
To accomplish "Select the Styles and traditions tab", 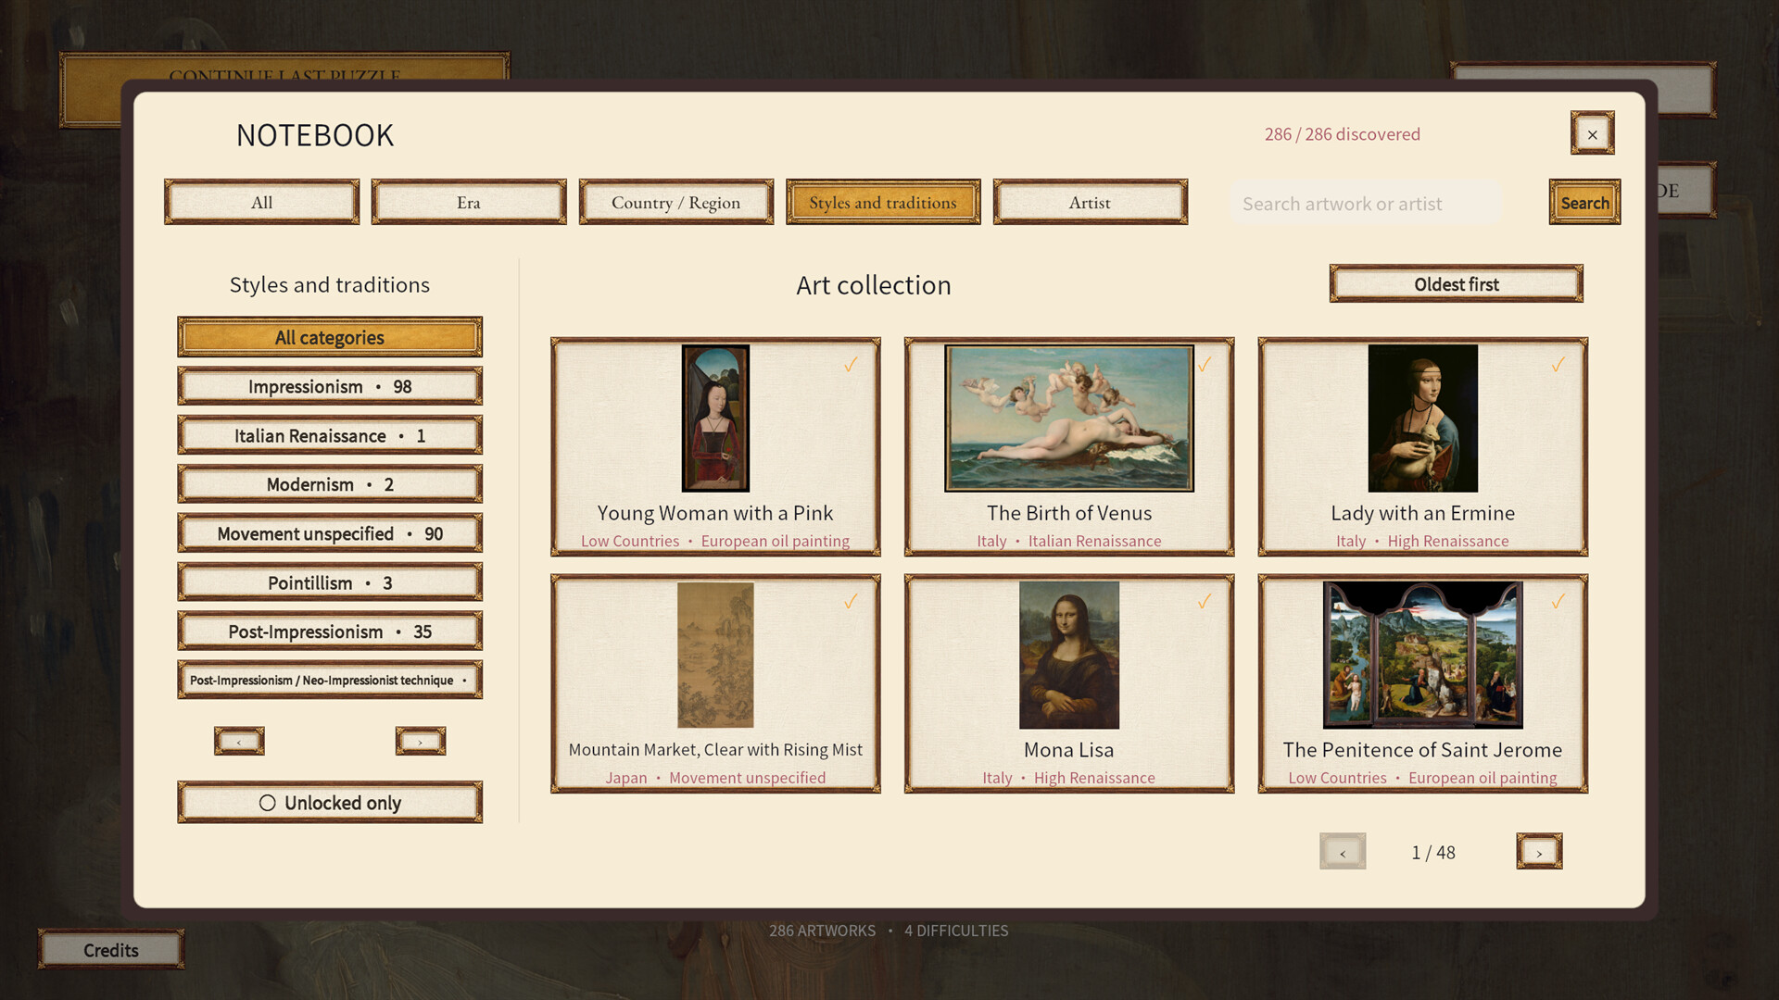I will (883, 202).
